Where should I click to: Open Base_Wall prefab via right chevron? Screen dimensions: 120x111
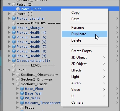click(117, 93)
